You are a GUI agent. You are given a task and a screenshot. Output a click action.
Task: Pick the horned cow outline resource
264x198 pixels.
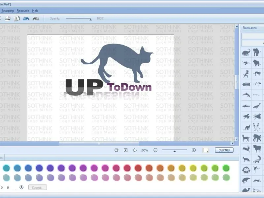coord(257,127)
